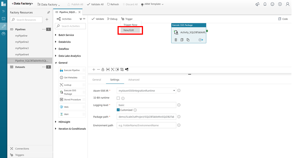Select Execute Pipeline activity
The height and width of the screenshot is (158, 292).
coord(72,70)
